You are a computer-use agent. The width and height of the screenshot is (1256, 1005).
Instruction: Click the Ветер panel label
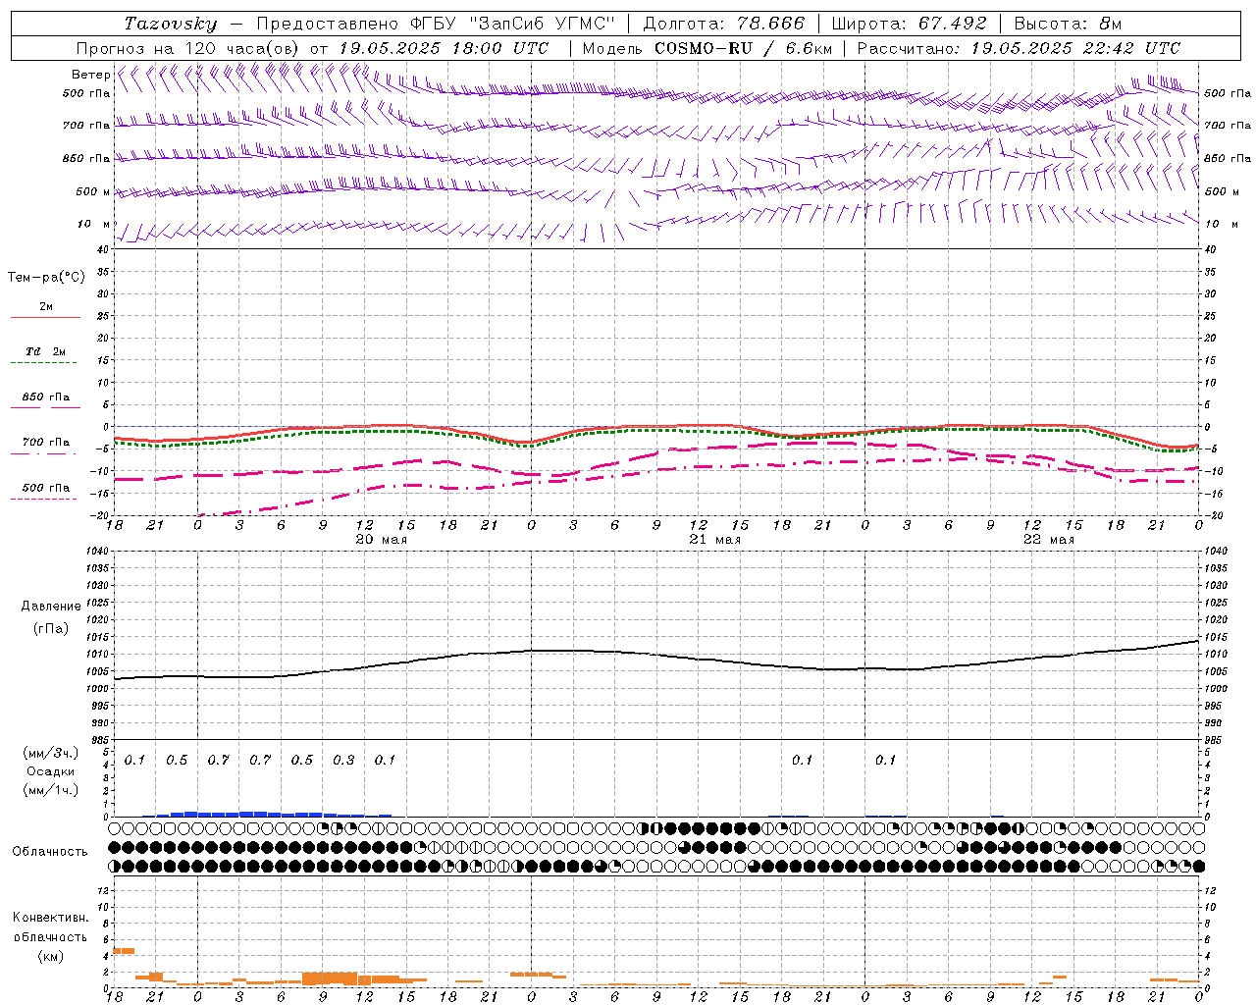(x=90, y=75)
